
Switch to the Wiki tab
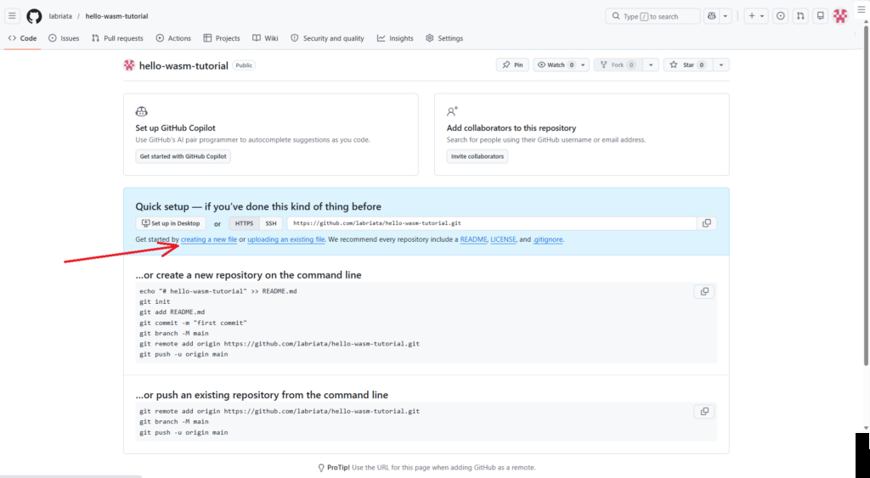coord(265,38)
